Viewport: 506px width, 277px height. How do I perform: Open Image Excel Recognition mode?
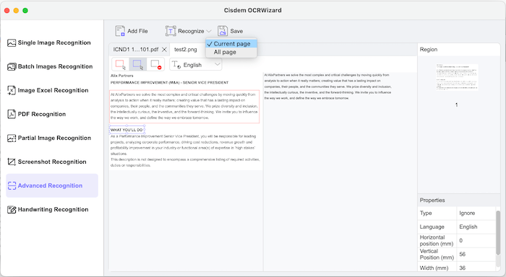(48, 90)
